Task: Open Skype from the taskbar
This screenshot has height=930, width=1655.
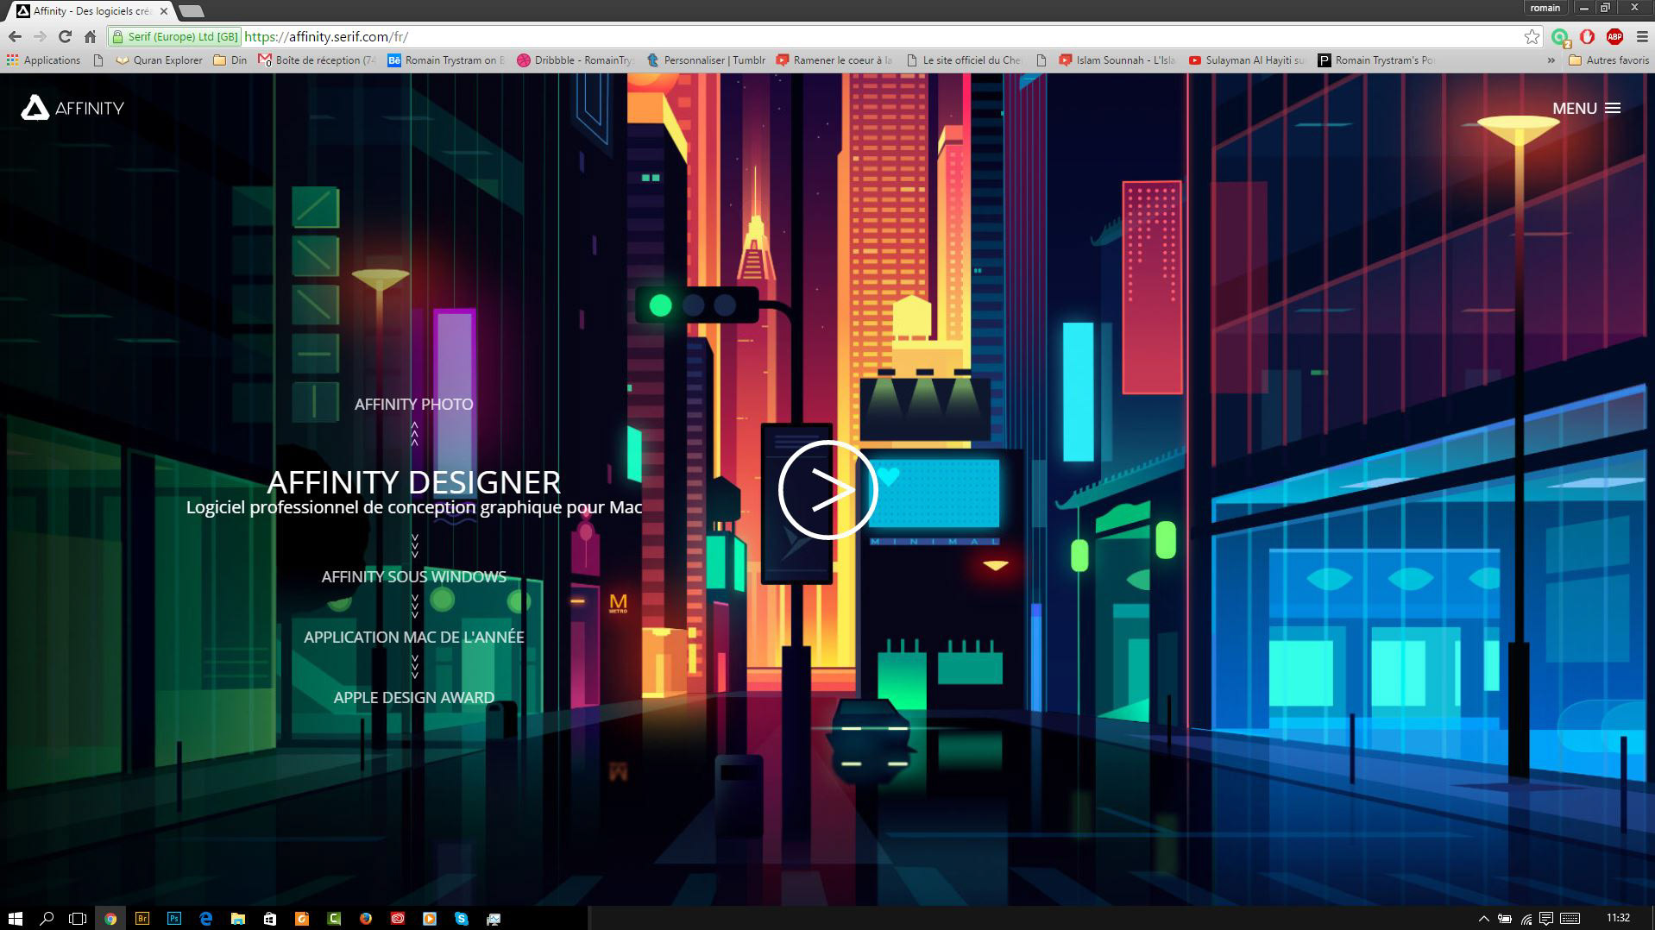Action: coord(462,919)
